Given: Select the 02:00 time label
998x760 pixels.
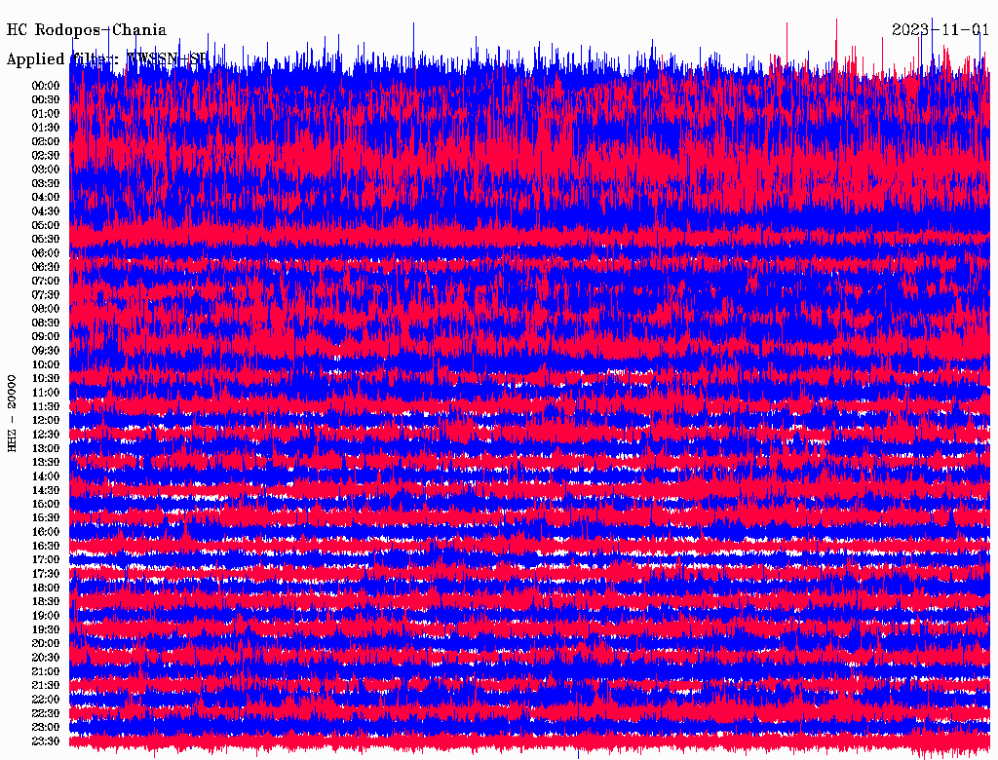Looking at the screenshot, I should [x=45, y=141].
